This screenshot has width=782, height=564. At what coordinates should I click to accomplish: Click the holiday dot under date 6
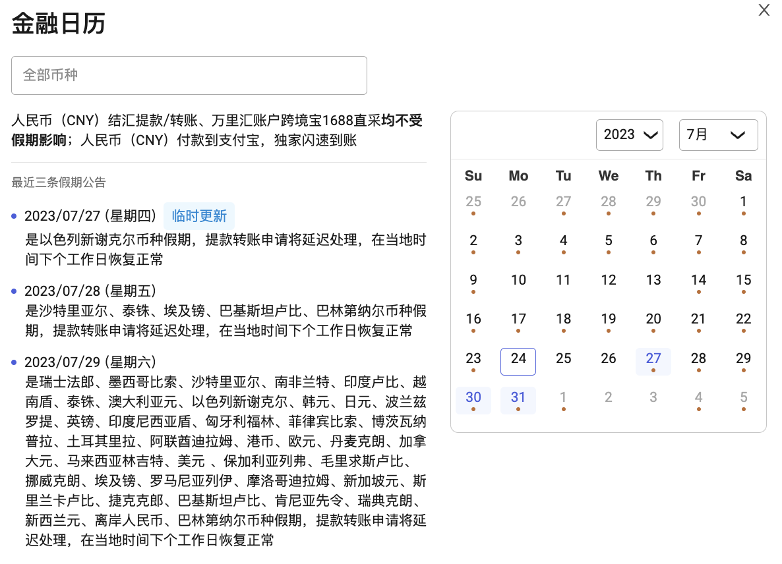click(653, 252)
